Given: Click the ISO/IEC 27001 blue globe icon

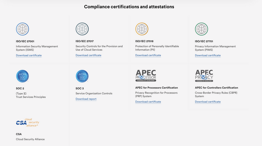Looking at the screenshot, I should (x=22, y=29).
